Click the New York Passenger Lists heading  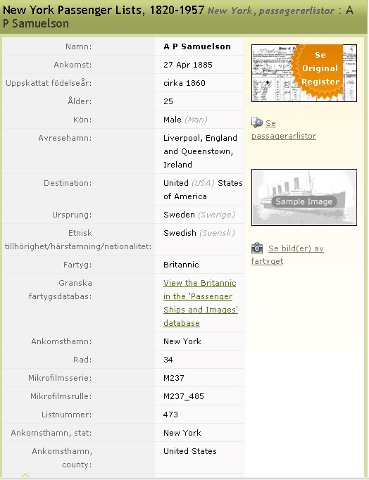[104, 10]
